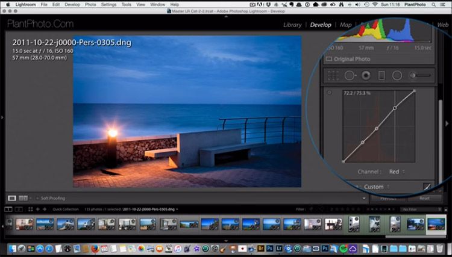Select the Radial Filter tool
The height and width of the screenshot is (257, 452).
(397, 76)
